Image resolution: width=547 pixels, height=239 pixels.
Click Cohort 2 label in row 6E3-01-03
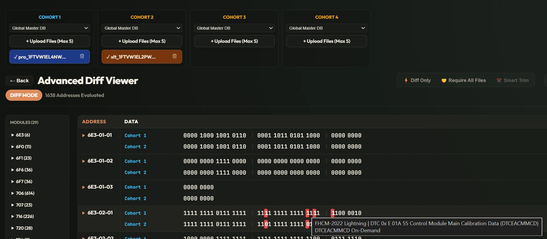[x=135, y=198]
